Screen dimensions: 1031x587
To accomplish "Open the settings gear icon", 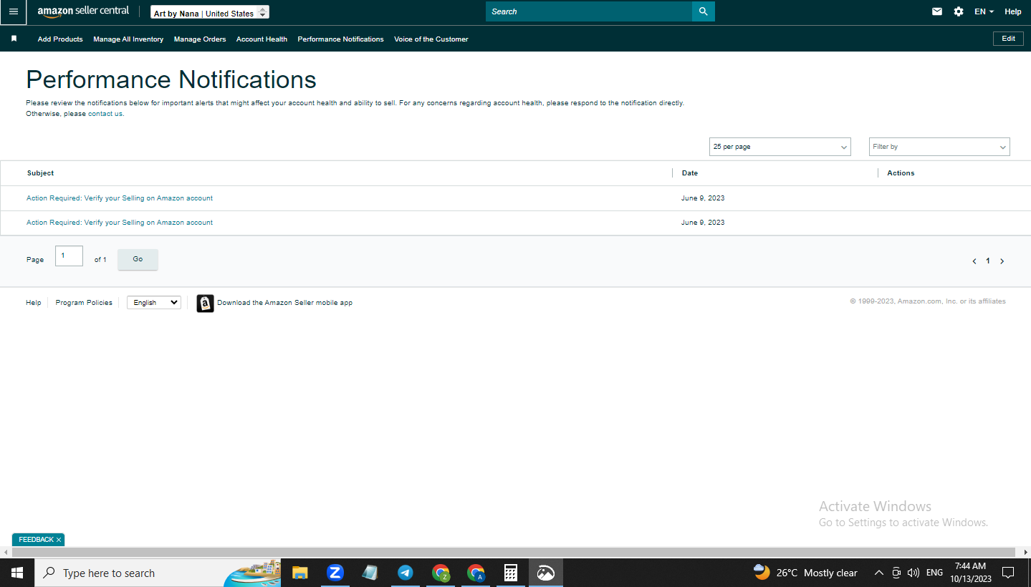I will (x=959, y=11).
